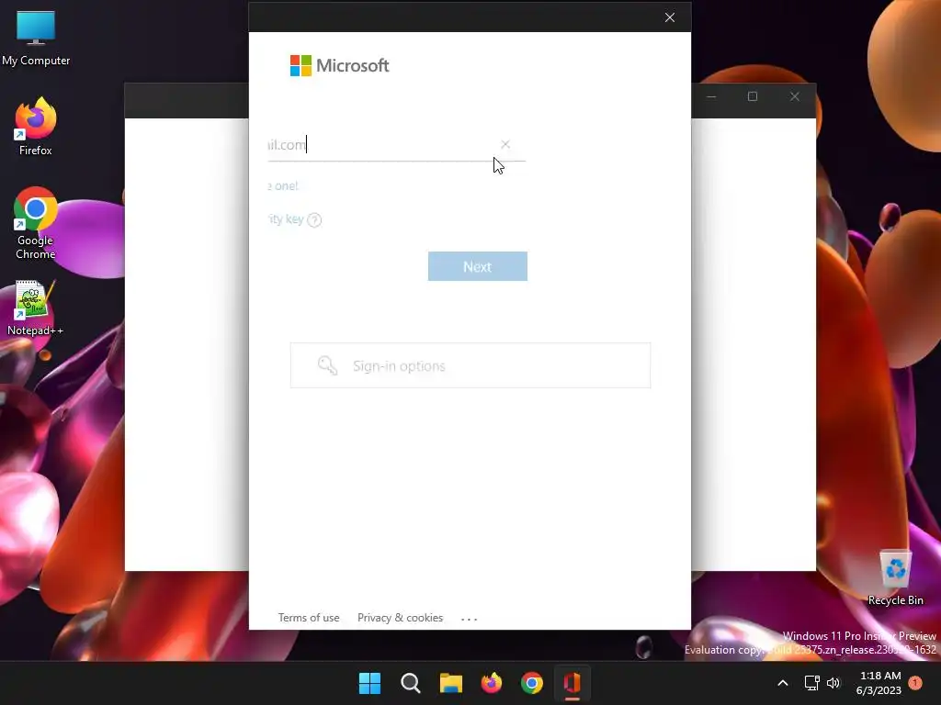Open network status in system tray
Image resolution: width=941 pixels, height=705 pixels.
tap(812, 683)
